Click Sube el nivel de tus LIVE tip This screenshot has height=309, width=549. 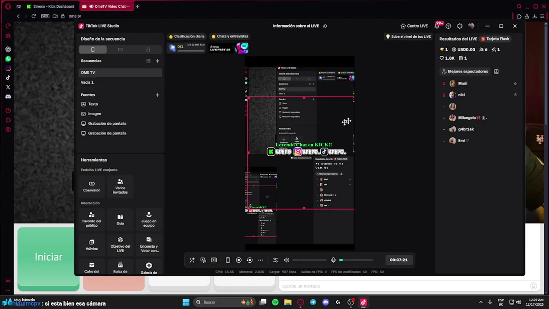pyautogui.click(x=408, y=37)
